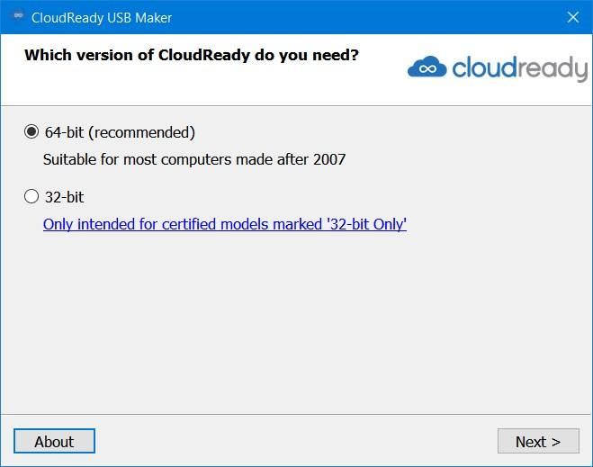This screenshot has height=467, width=593.
Task: Select the 64-bit radio button circle
Action: tap(31, 132)
